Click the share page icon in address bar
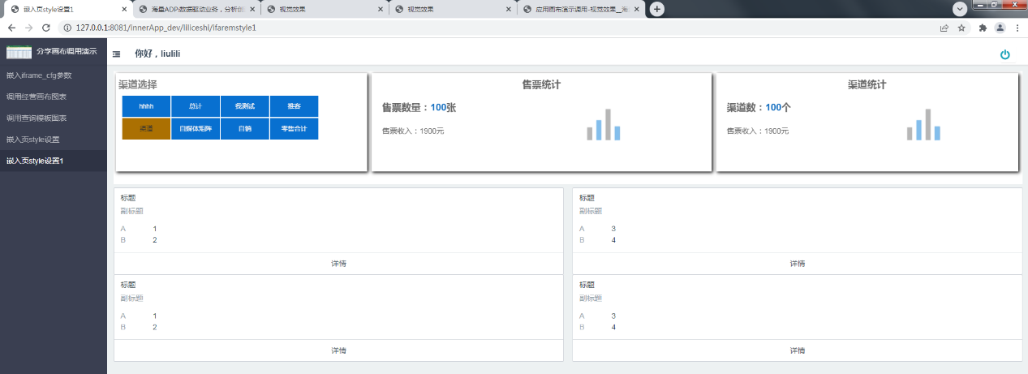The height and width of the screenshot is (374, 1028). [944, 27]
